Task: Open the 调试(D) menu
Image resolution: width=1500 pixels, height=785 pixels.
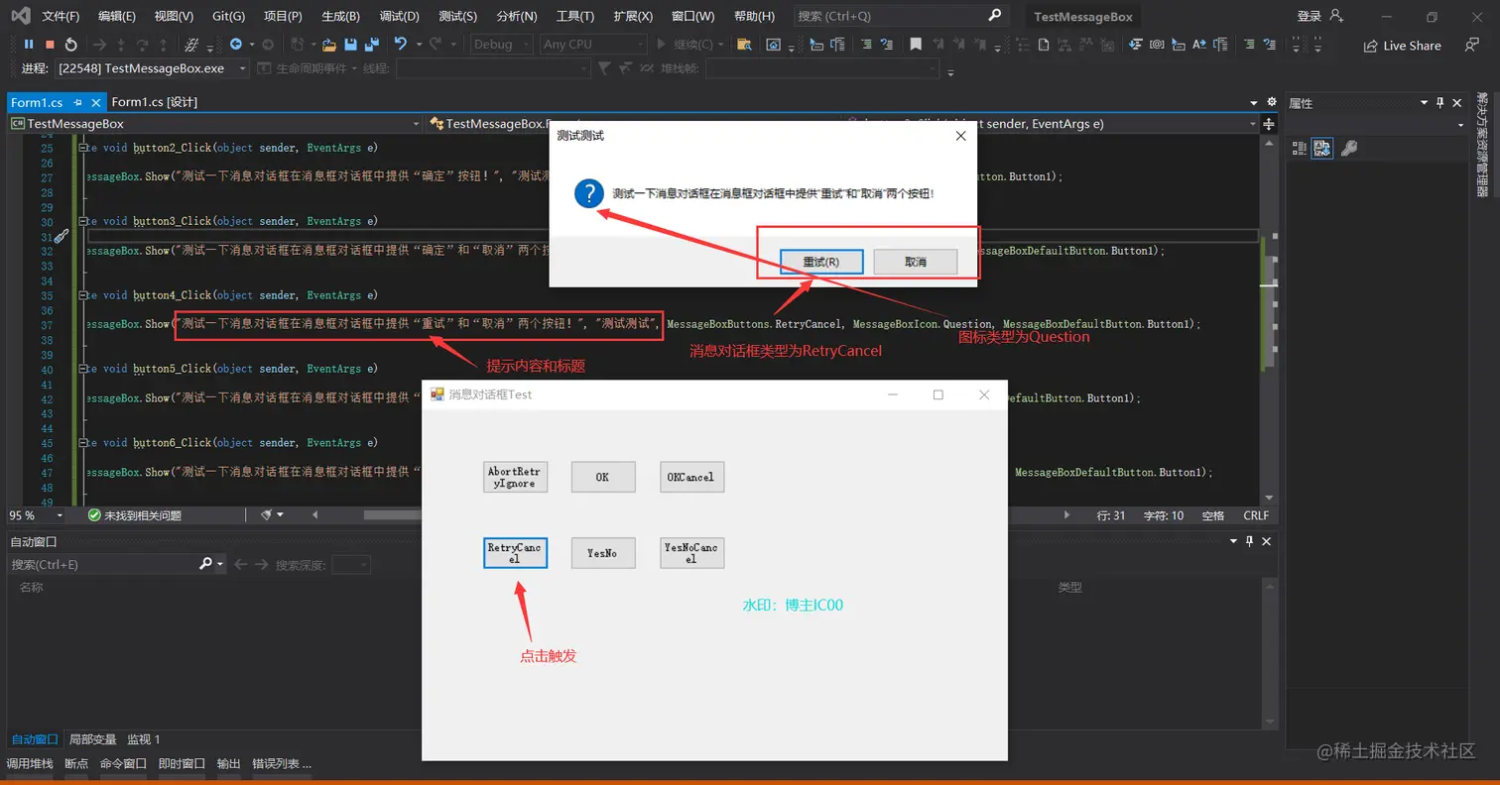Action: [x=400, y=16]
